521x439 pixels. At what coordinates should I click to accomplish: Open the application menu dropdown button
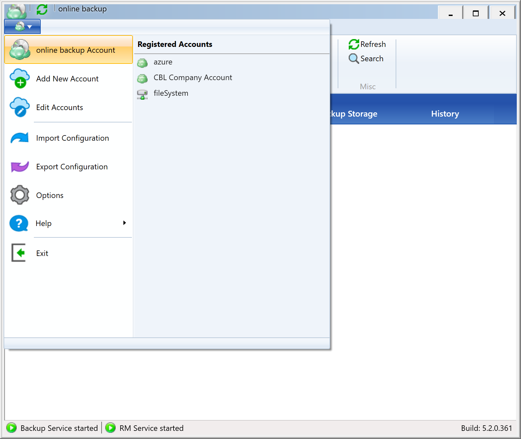tap(22, 26)
